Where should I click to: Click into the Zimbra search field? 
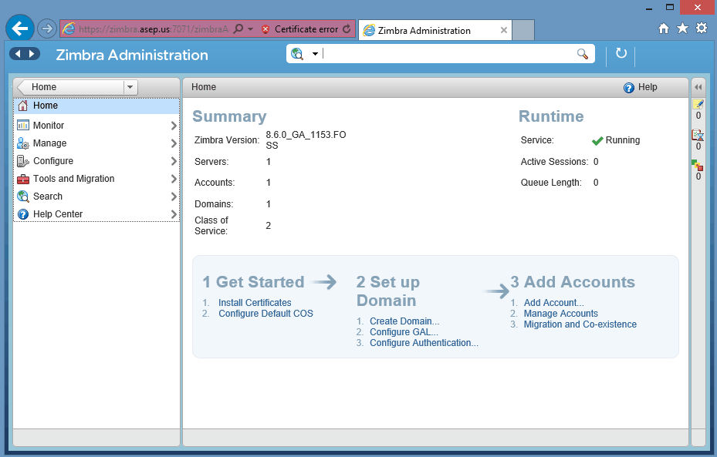pyautogui.click(x=448, y=54)
